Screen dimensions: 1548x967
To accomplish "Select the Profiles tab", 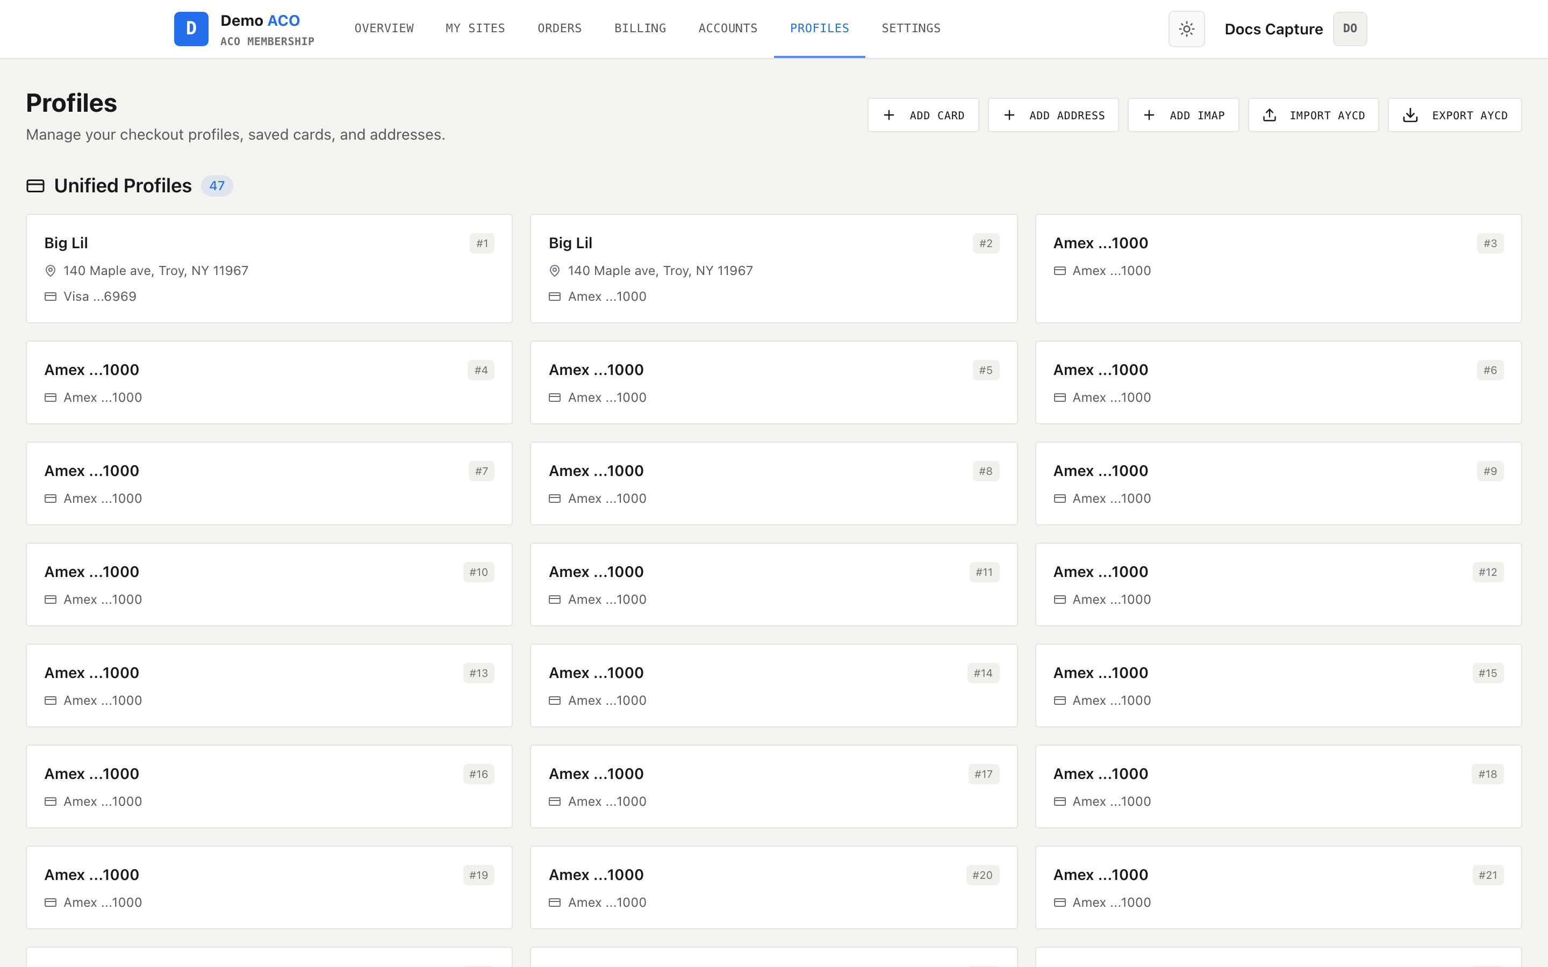I will click(819, 29).
